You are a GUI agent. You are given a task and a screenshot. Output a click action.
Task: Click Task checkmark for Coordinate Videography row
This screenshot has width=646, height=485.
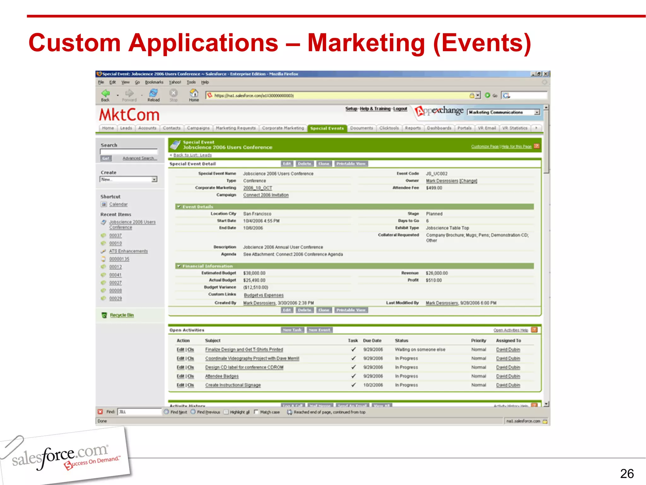point(353,358)
